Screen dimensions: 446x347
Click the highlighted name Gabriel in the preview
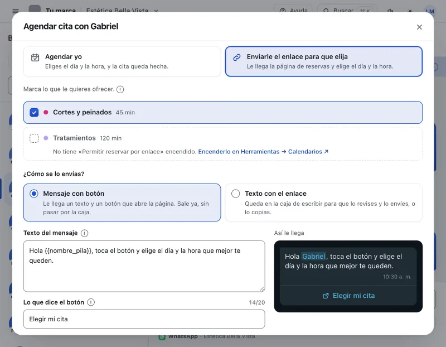tap(313, 257)
